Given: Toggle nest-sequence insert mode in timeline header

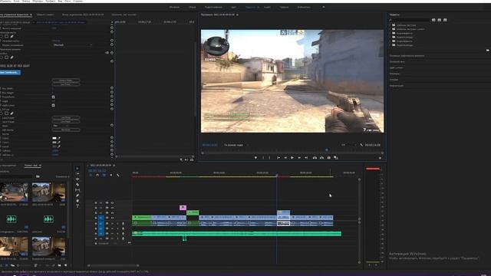Looking at the screenshot, I should tap(91, 176).
